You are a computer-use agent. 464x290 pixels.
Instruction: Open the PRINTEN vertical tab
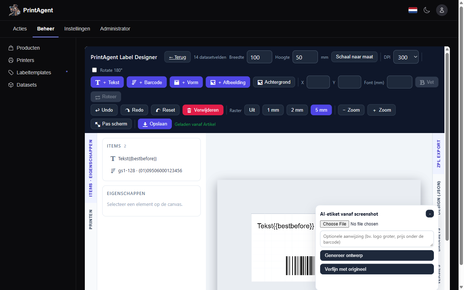click(x=91, y=219)
